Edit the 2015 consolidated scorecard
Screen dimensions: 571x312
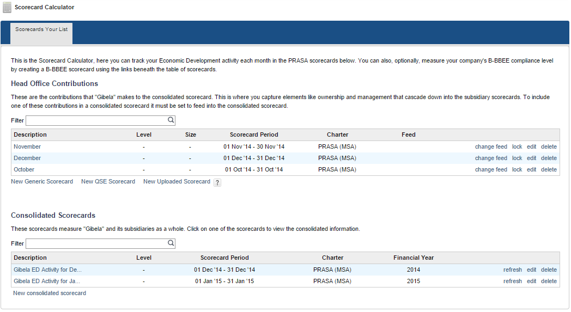532,281
